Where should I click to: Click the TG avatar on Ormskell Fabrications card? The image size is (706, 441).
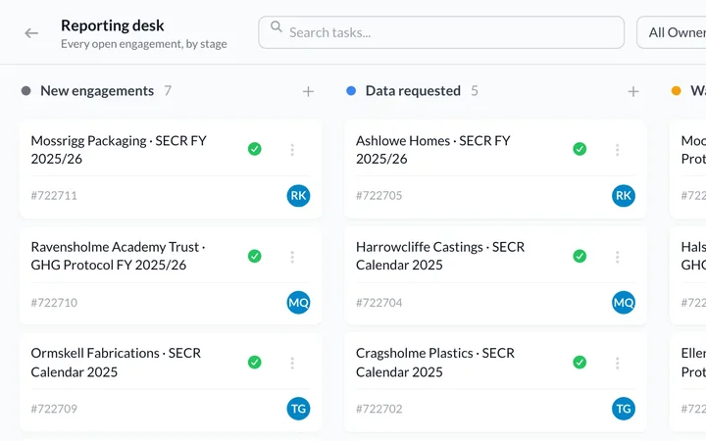(x=298, y=409)
